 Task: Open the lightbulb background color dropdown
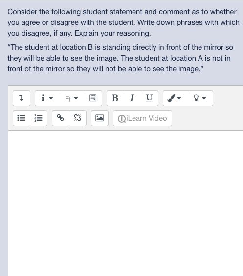200,98
